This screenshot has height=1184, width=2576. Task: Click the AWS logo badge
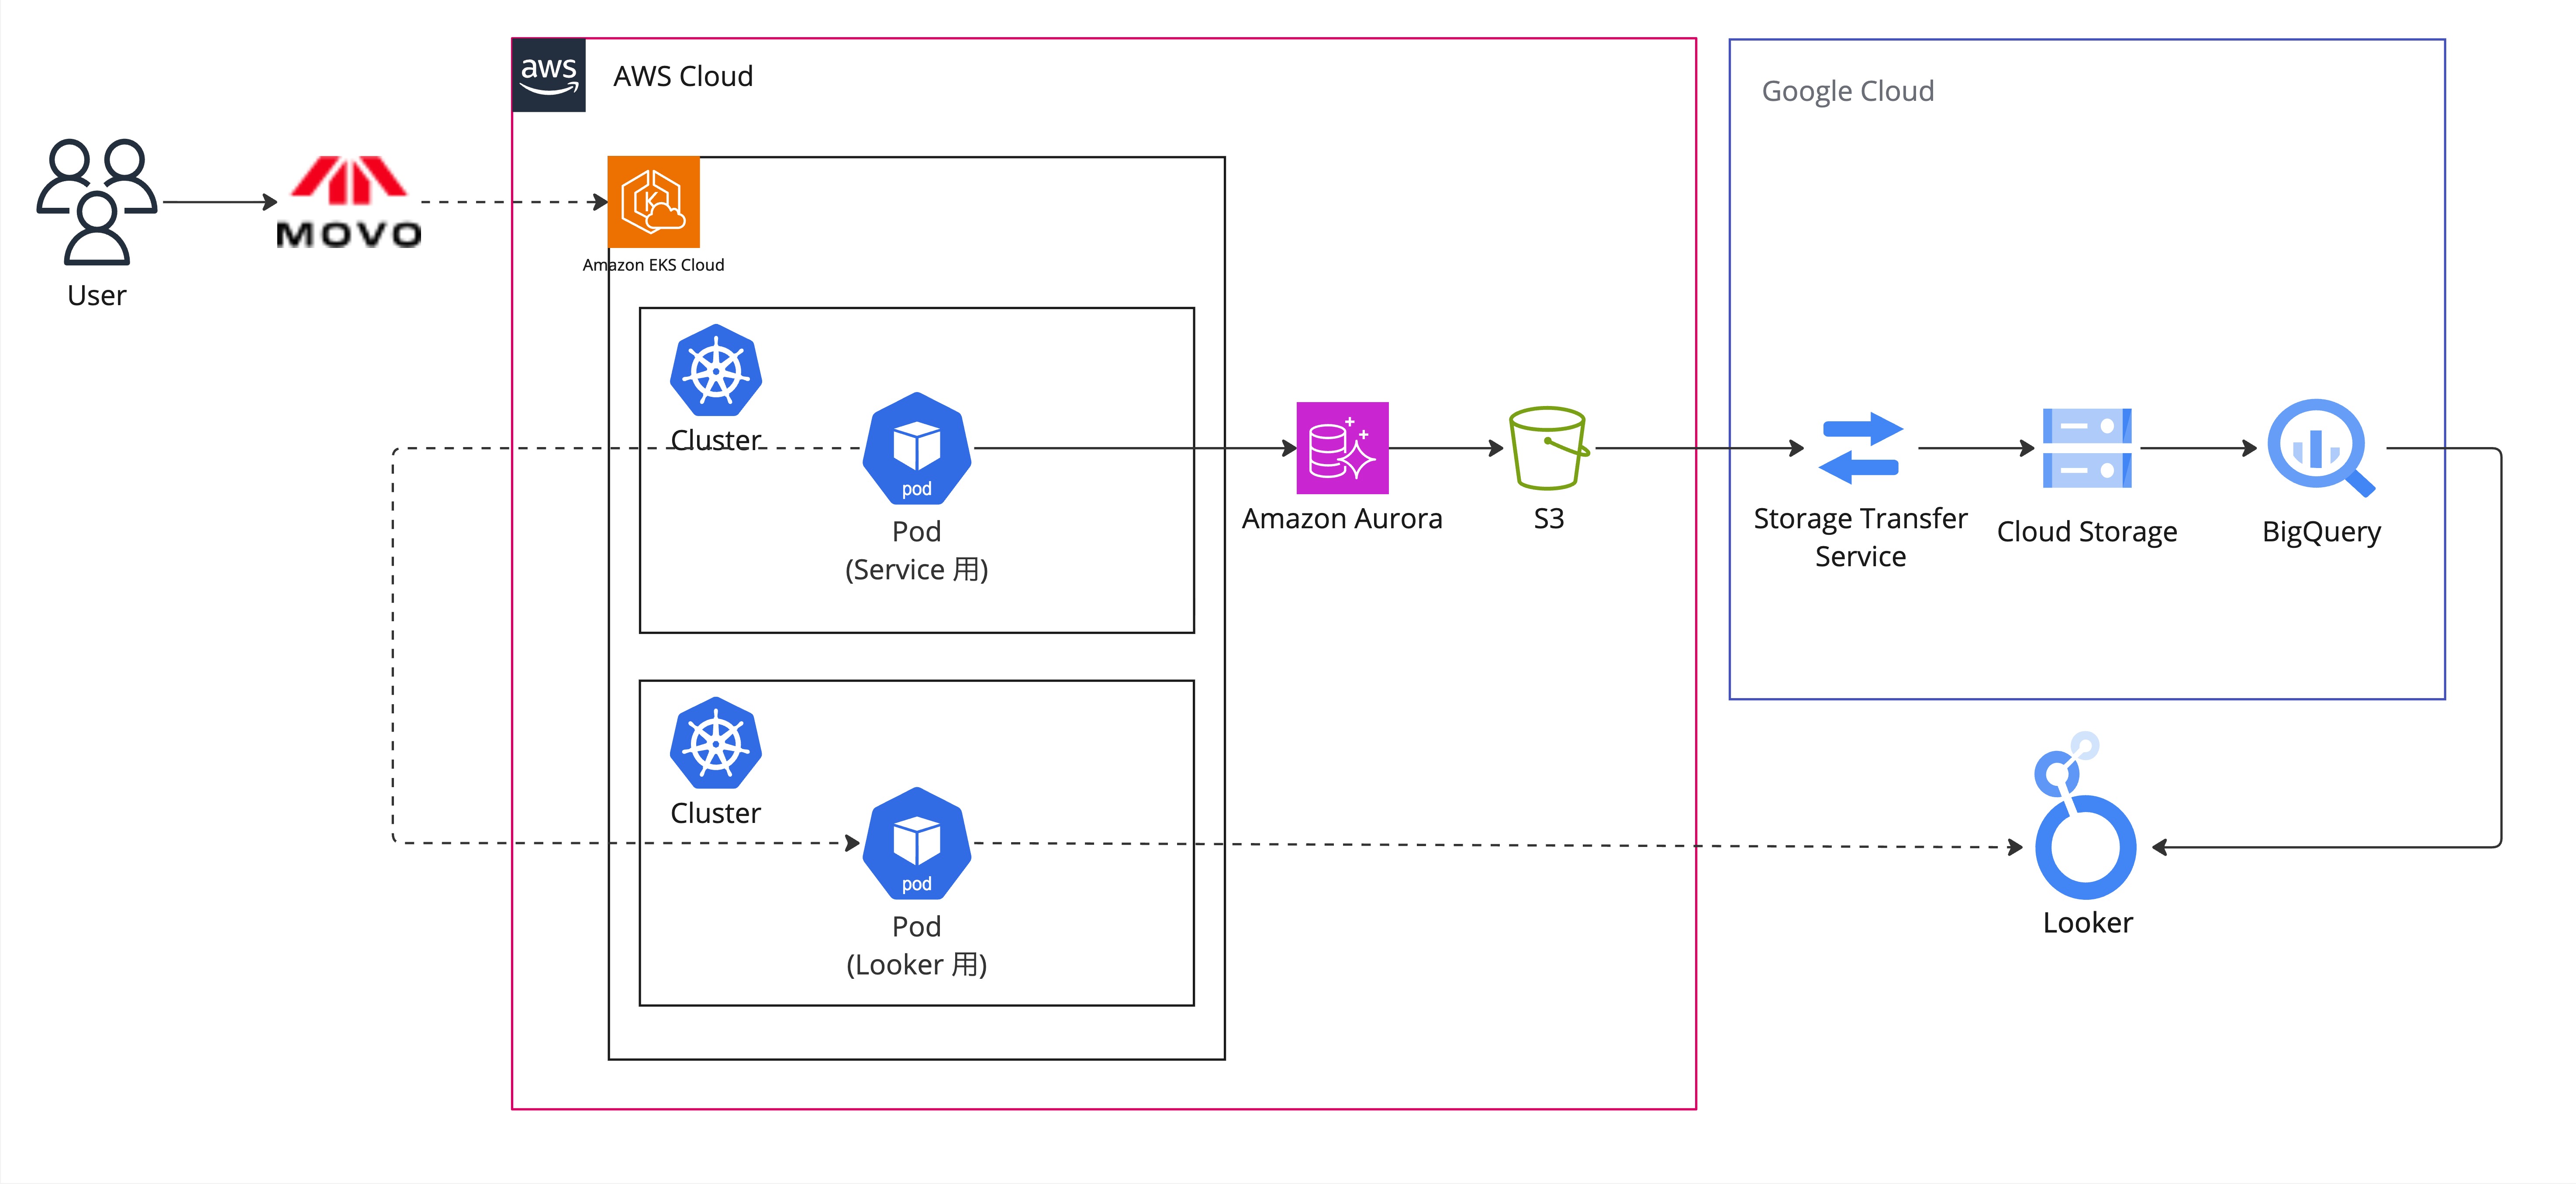point(548,75)
